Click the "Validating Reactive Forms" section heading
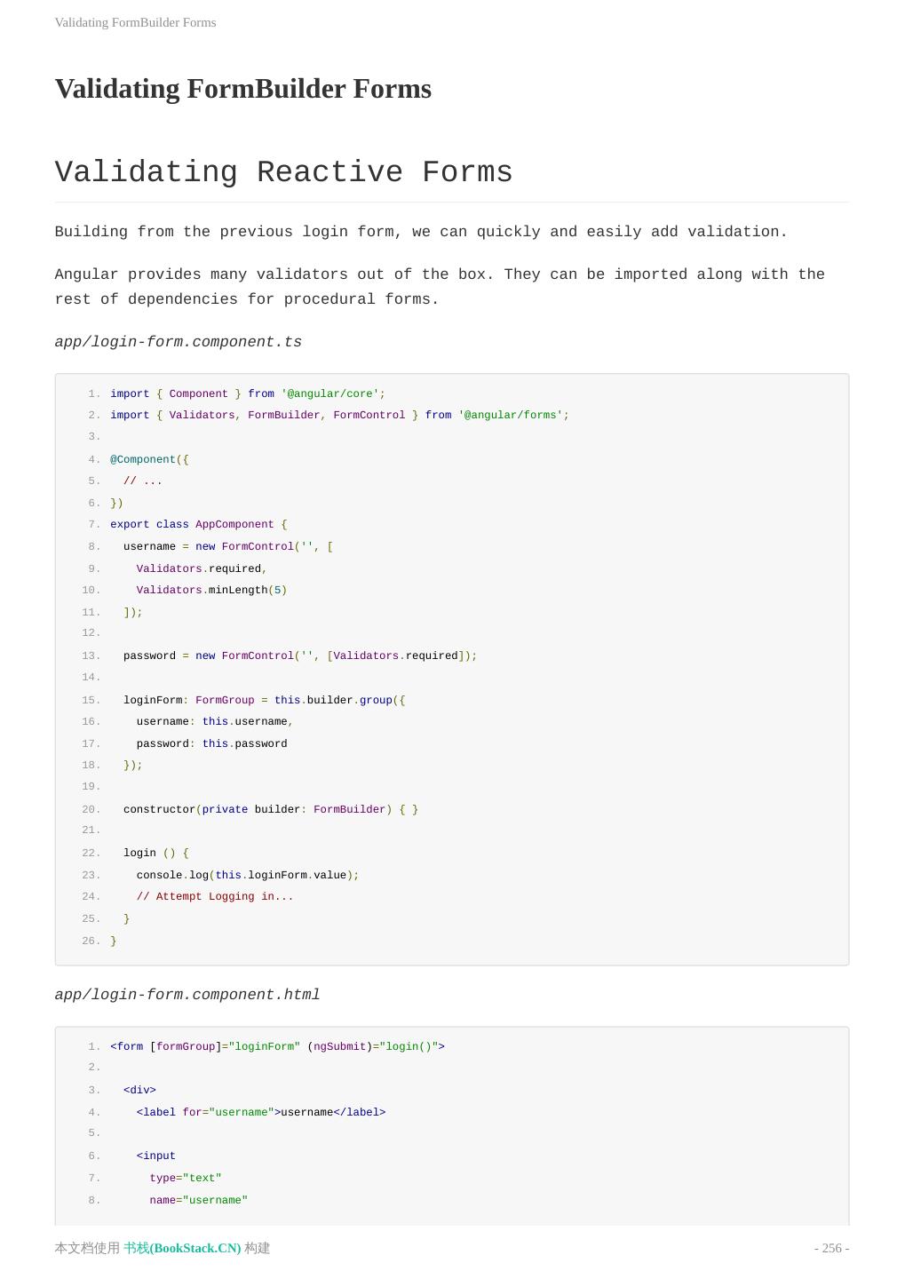 coord(283,172)
